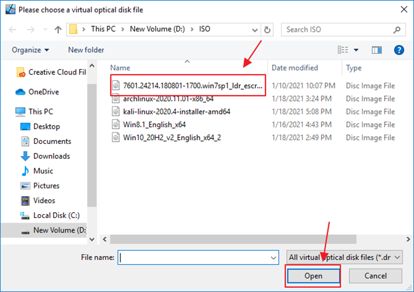Click New folder in toolbar
The image size is (414, 292).
click(x=86, y=50)
